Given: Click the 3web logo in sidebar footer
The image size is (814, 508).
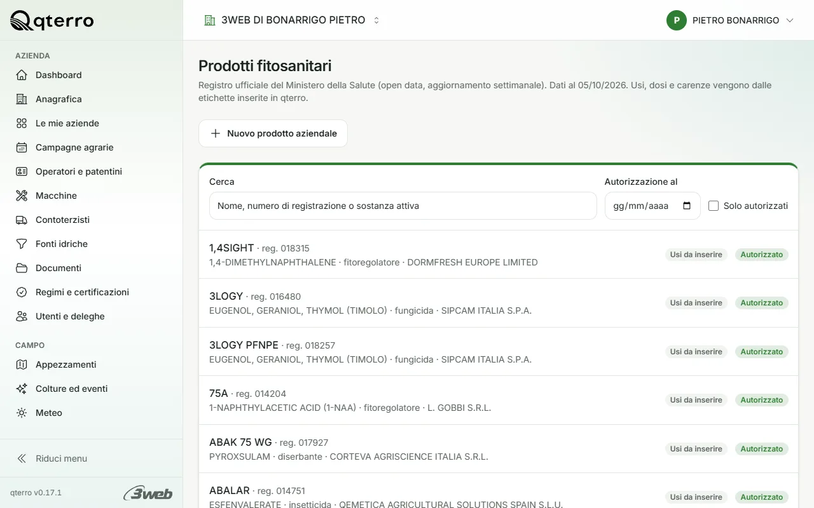Looking at the screenshot, I should pos(148,493).
